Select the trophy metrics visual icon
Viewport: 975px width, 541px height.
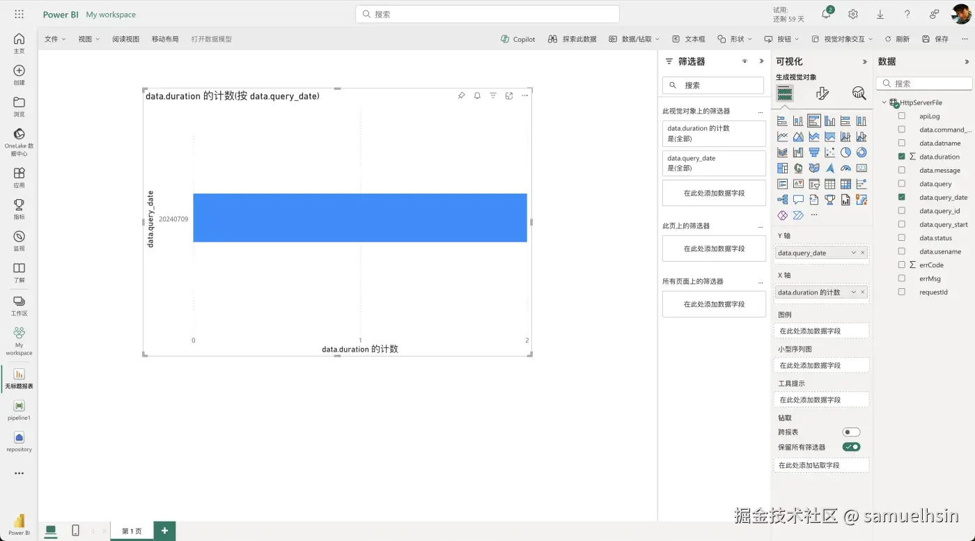pyautogui.click(x=829, y=200)
